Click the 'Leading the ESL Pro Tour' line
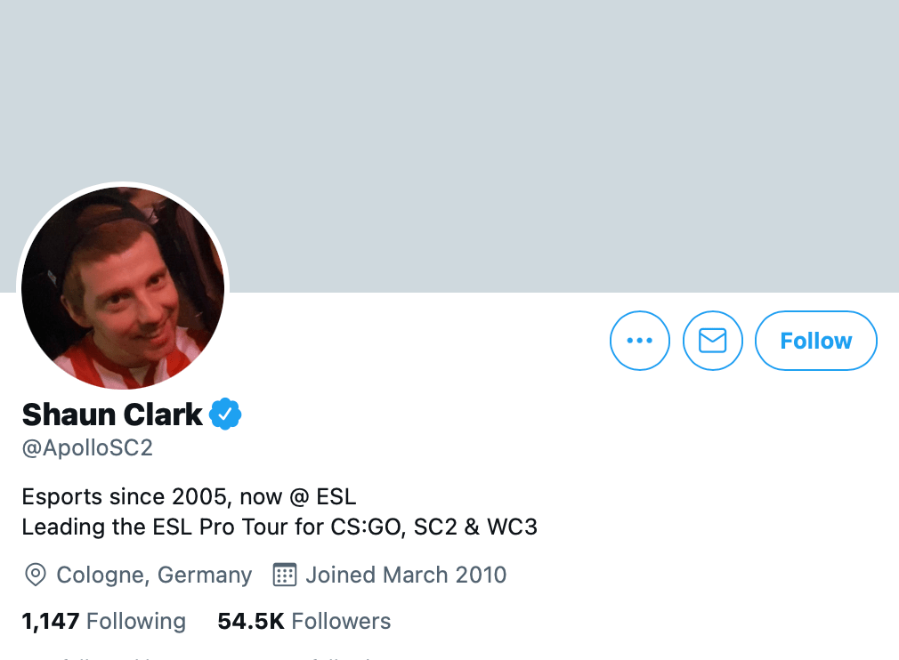The height and width of the screenshot is (660, 899). point(279,527)
